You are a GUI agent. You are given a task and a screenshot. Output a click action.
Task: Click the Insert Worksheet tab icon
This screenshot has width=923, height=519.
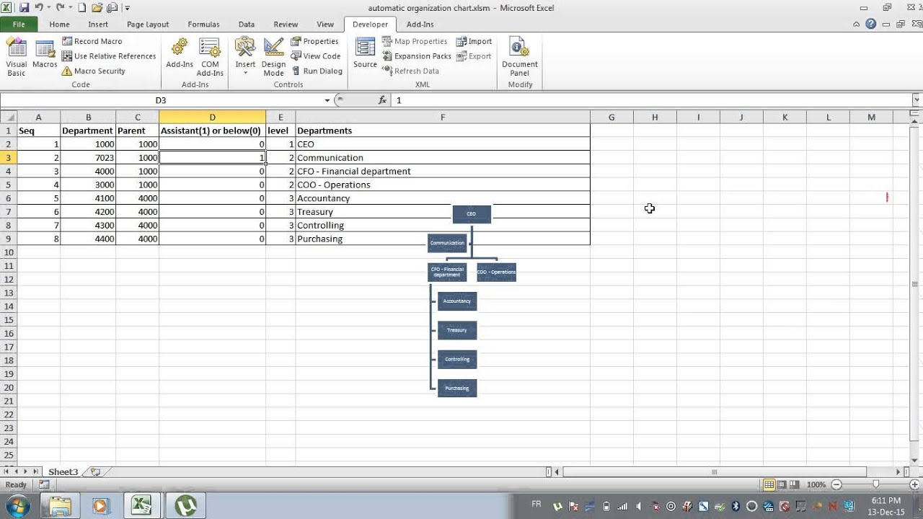[95, 472]
